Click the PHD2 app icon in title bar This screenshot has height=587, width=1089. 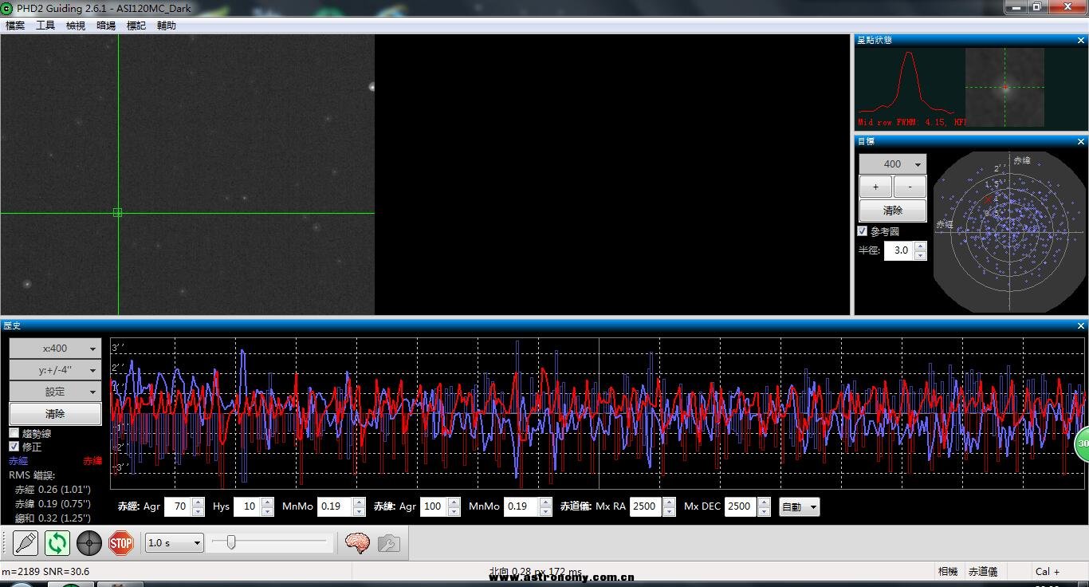pos(7,8)
